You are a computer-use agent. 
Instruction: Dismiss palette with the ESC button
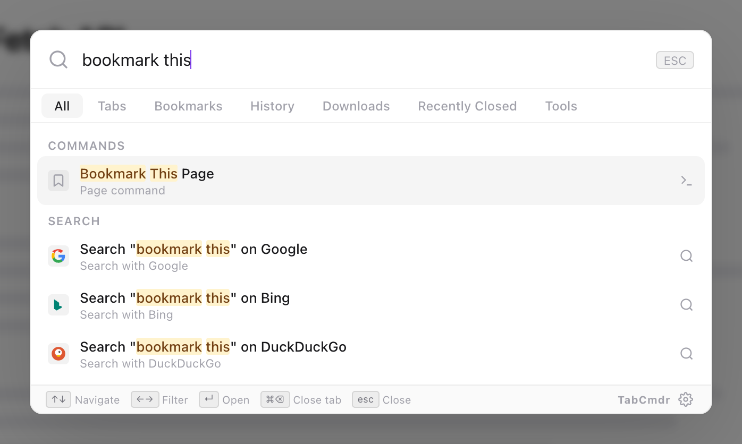click(675, 60)
